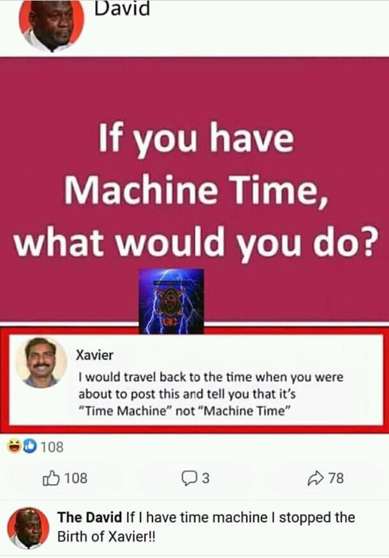
Task: Open David's profile picture at top
Action: (52, 26)
